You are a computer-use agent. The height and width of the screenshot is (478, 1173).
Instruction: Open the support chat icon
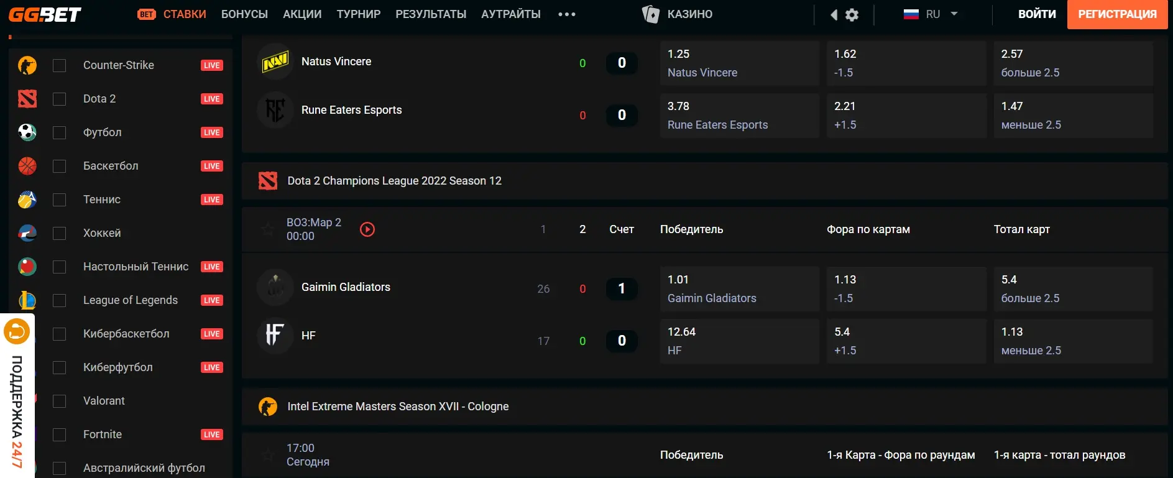[17, 331]
